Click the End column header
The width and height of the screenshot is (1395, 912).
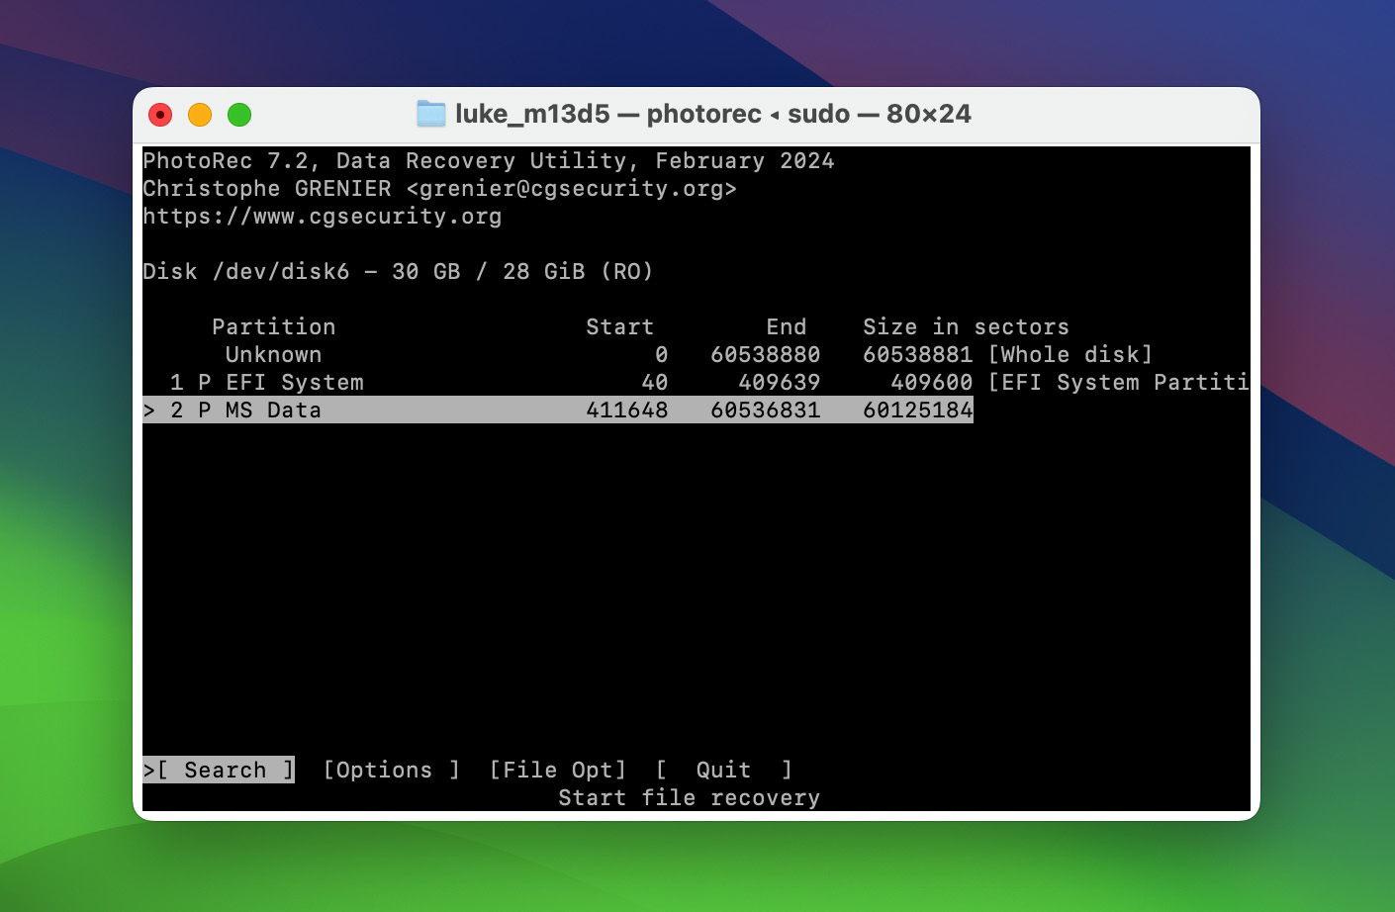(x=787, y=326)
